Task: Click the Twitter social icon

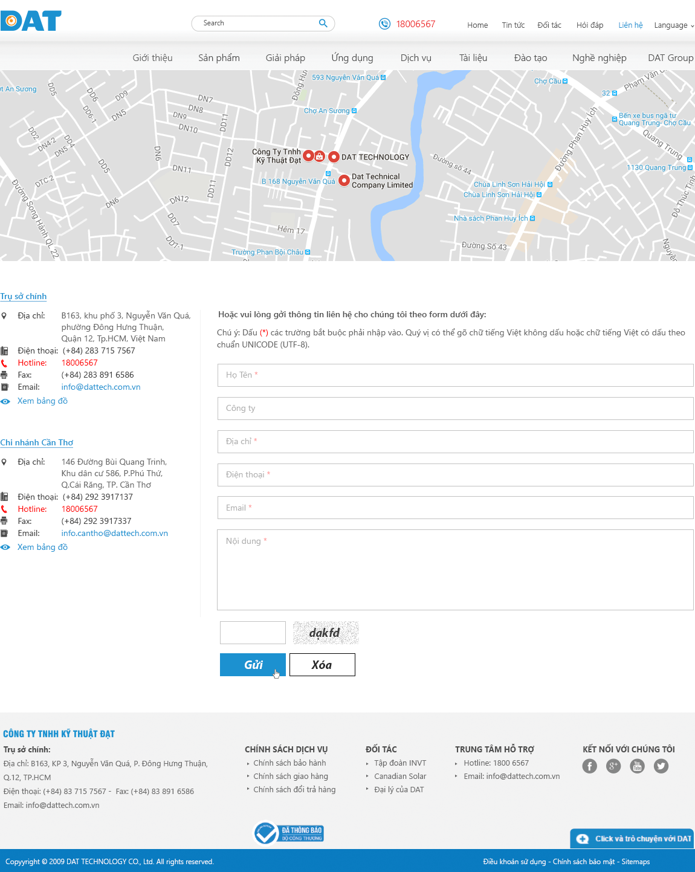Action: coord(661,766)
